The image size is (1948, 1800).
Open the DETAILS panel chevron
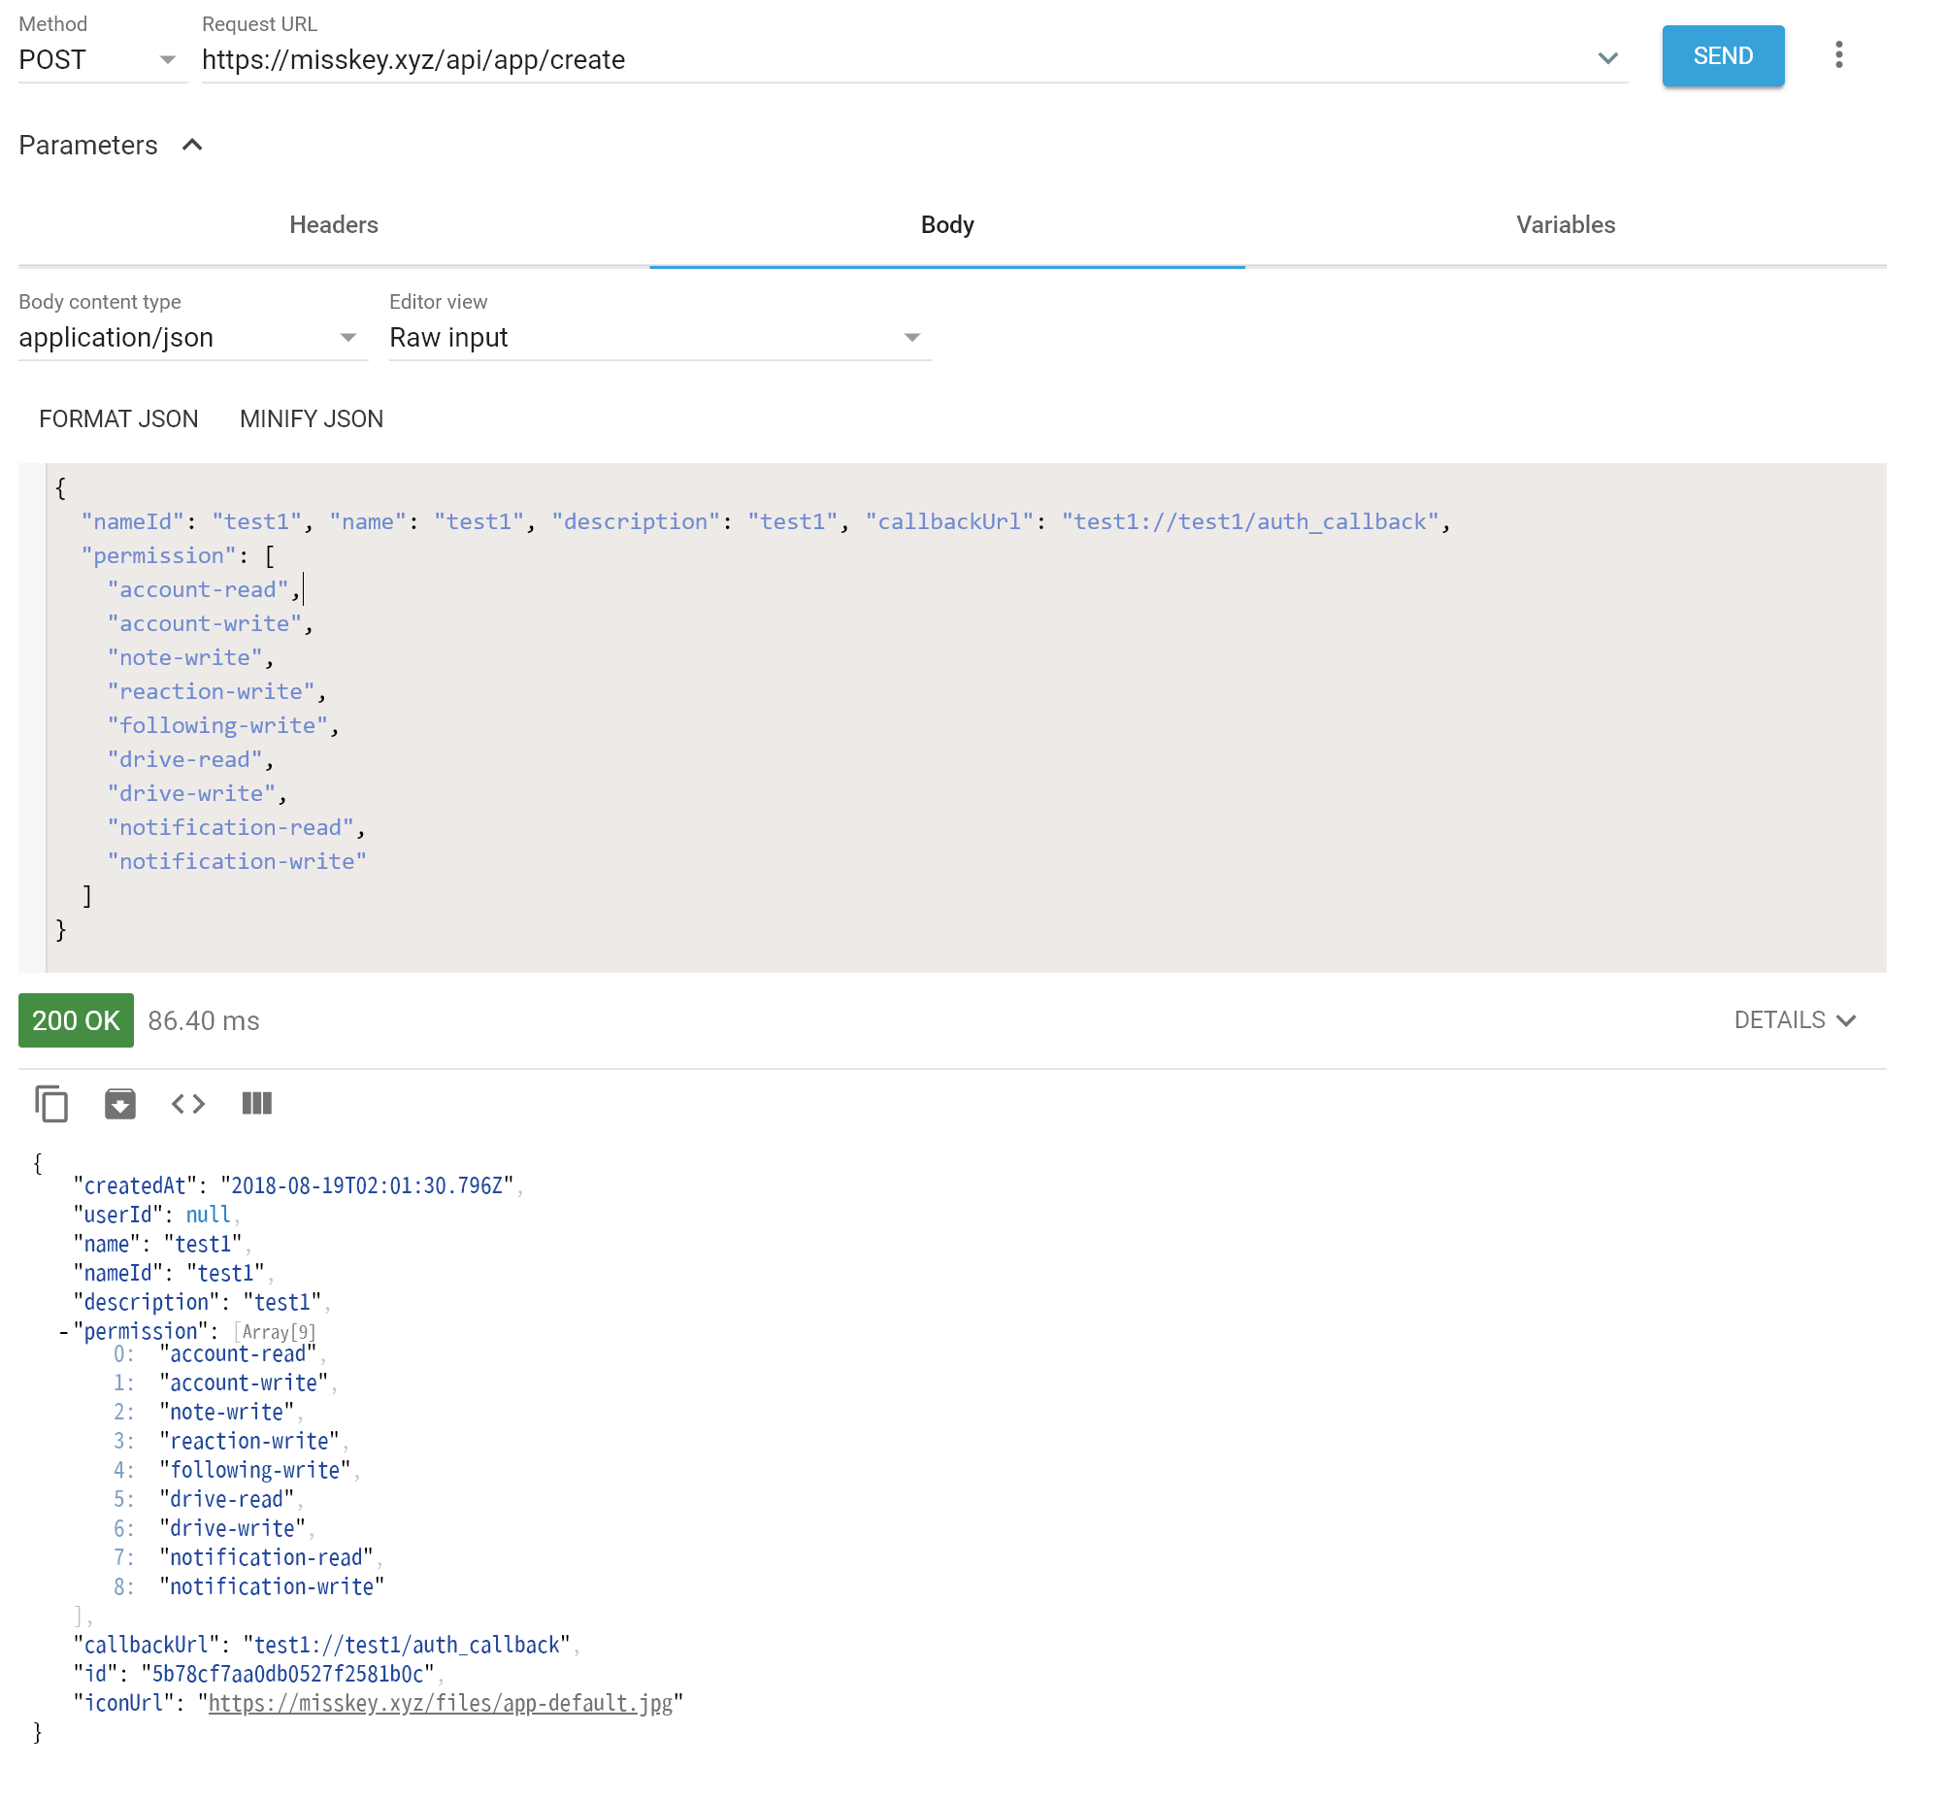coord(1845,1020)
